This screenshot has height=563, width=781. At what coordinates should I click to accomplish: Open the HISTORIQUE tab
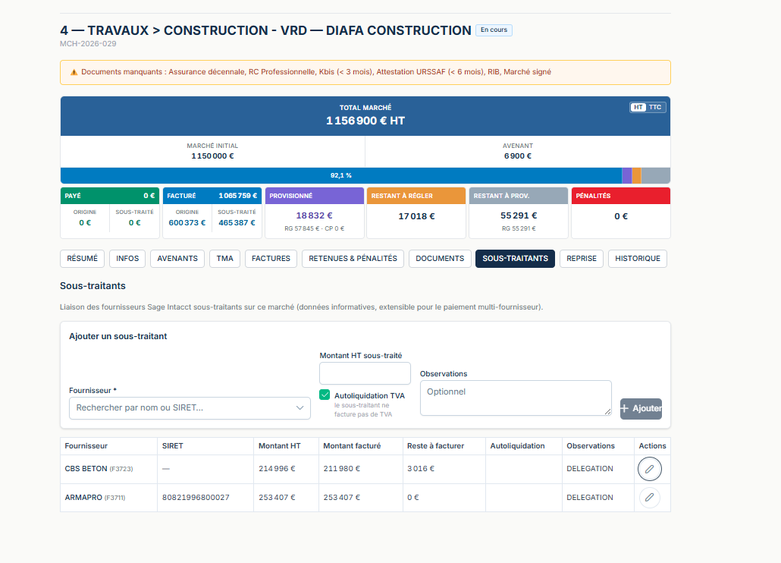[x=638, y=259]
